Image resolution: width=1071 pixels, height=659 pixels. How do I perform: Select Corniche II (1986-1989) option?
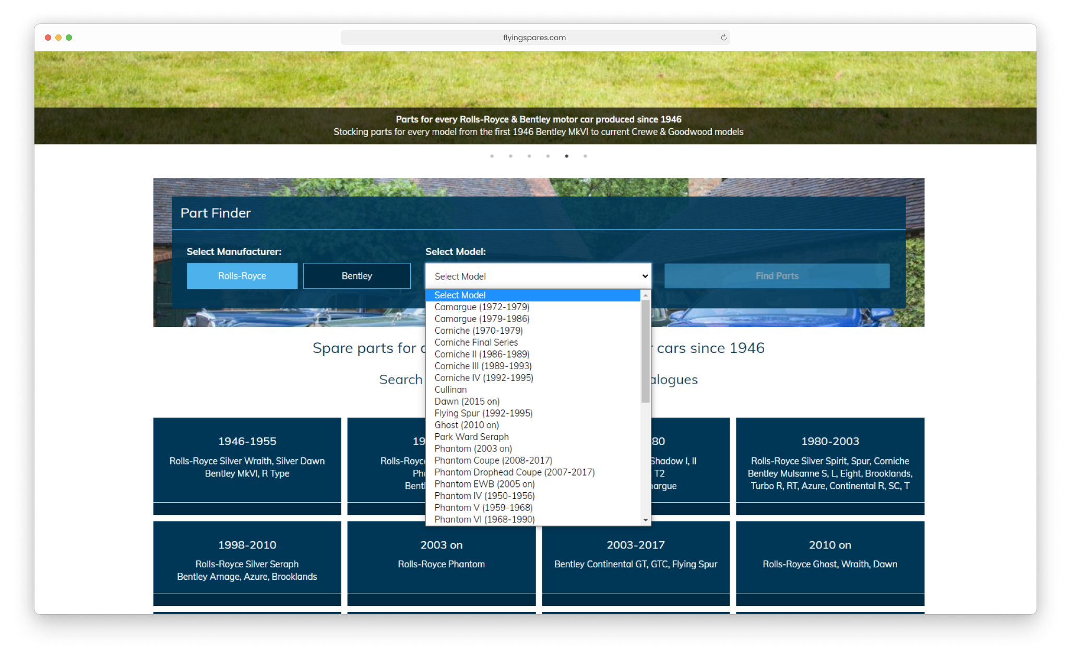(533, 354)
